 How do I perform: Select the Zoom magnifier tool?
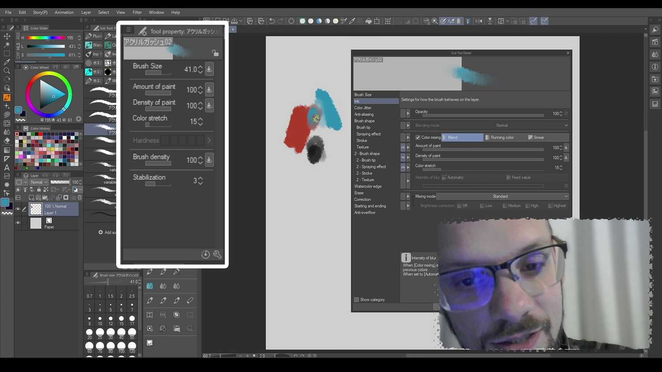pyautogui.click(x=7, y=71)
